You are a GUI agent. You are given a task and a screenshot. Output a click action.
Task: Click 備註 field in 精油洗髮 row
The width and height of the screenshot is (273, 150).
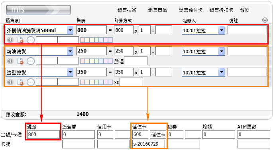click(x=247, y=51)
